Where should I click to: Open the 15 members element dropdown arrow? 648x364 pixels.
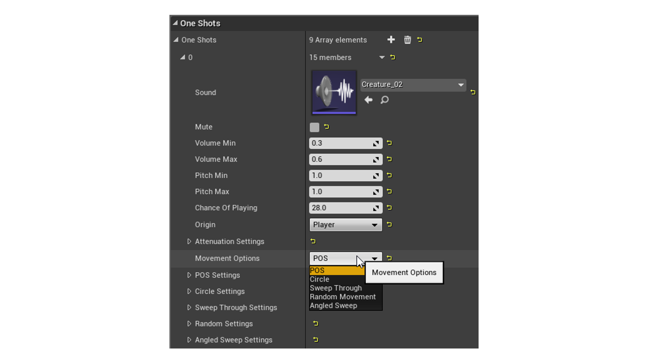(x=382, y=57)
